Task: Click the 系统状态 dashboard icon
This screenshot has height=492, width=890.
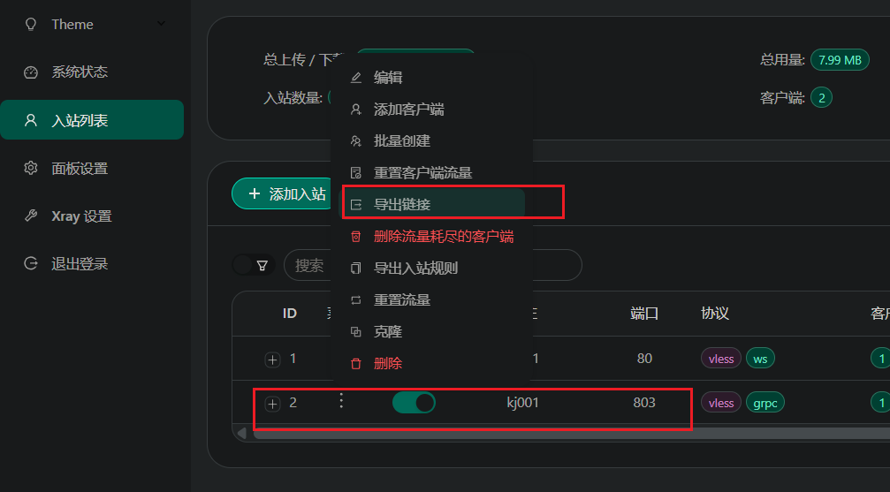Action: point(31,72)
